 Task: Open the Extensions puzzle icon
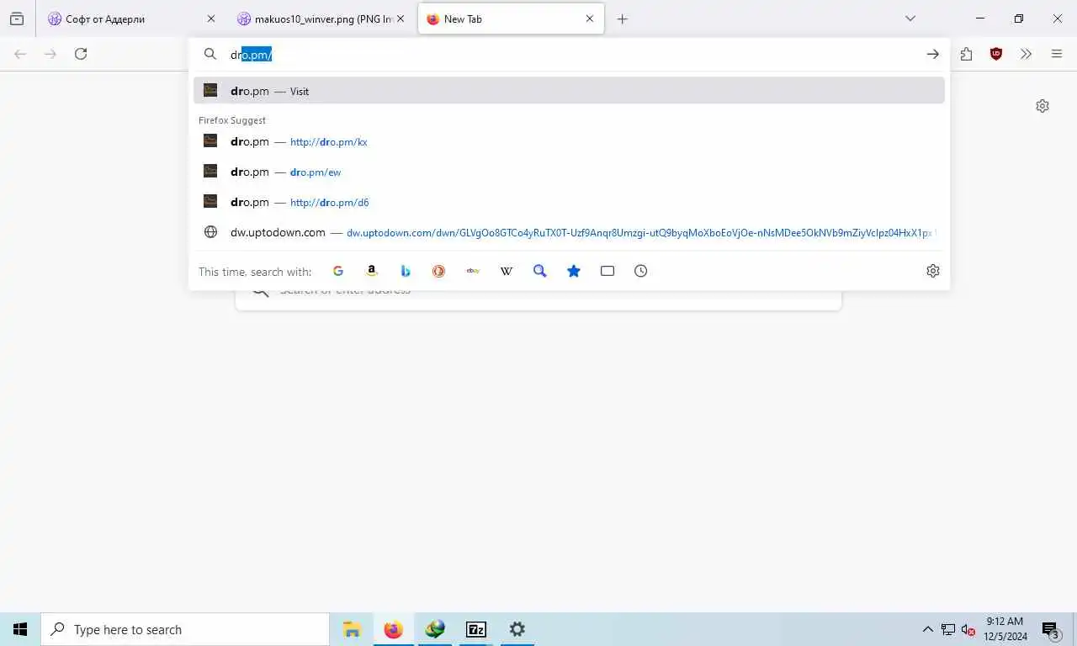pyautogui.click(x=966, y=54)
